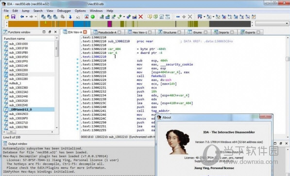Open dropdown next to green arrows toolbar icon
Screen dimensions: 290x176
[124, 17]
